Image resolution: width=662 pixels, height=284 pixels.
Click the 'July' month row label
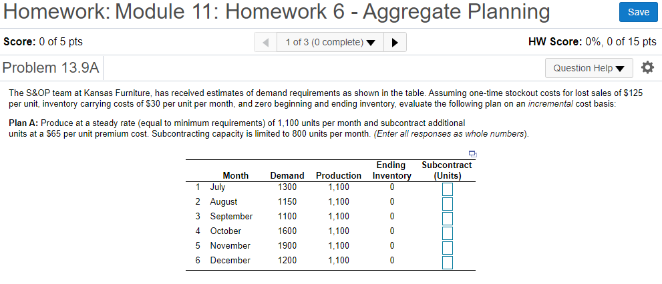click(218, 187)
